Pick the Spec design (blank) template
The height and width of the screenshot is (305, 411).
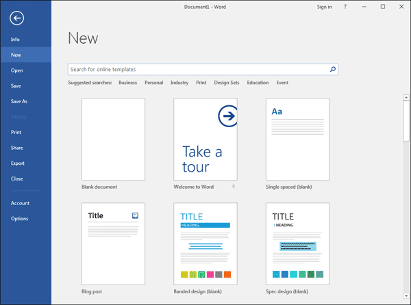[297, 243]
